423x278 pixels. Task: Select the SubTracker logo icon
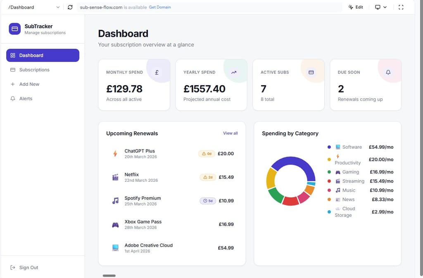click(14, 29)
